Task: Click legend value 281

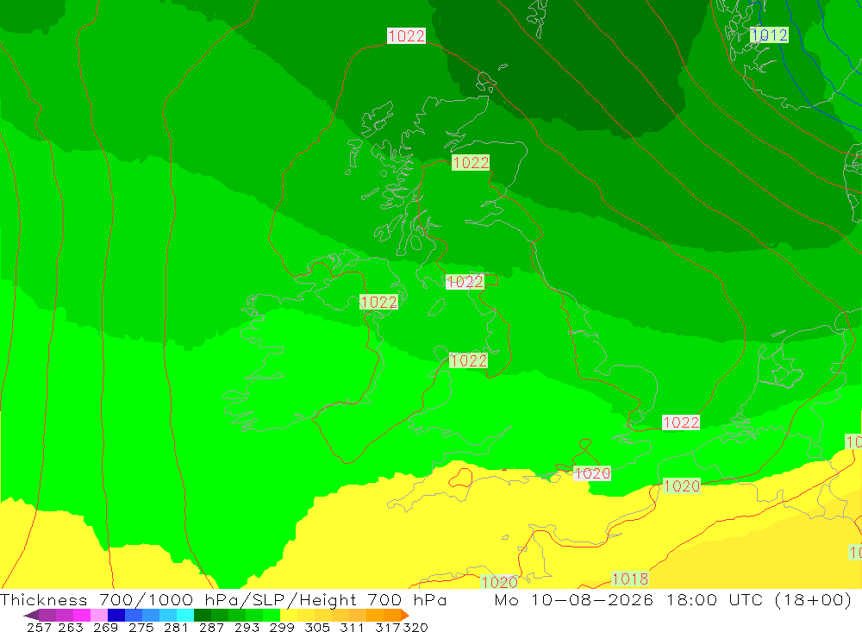Action: coord(177,628)
